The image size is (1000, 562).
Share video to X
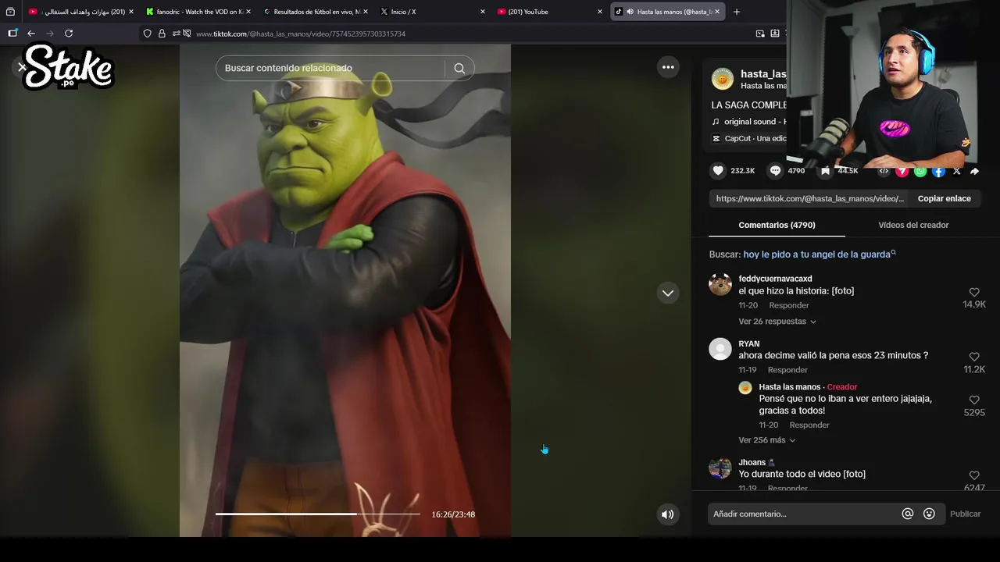[x=957, y=171]
